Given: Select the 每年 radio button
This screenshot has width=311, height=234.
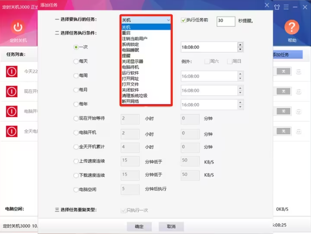Looking at the screenshot, I should pyautogui.click(x=76, y=104).
